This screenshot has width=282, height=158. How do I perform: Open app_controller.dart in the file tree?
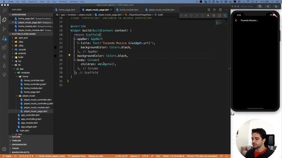pyautogui.click(x=30, y=115)
